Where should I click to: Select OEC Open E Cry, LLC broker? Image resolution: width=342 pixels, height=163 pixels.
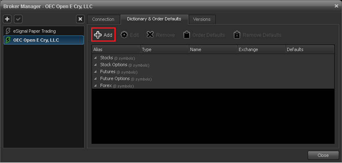coord(44,40)
